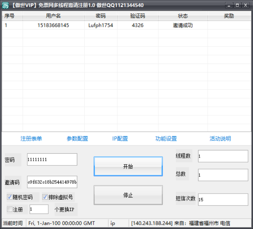Enable the 注册 checkbox

tap(10, 209)
